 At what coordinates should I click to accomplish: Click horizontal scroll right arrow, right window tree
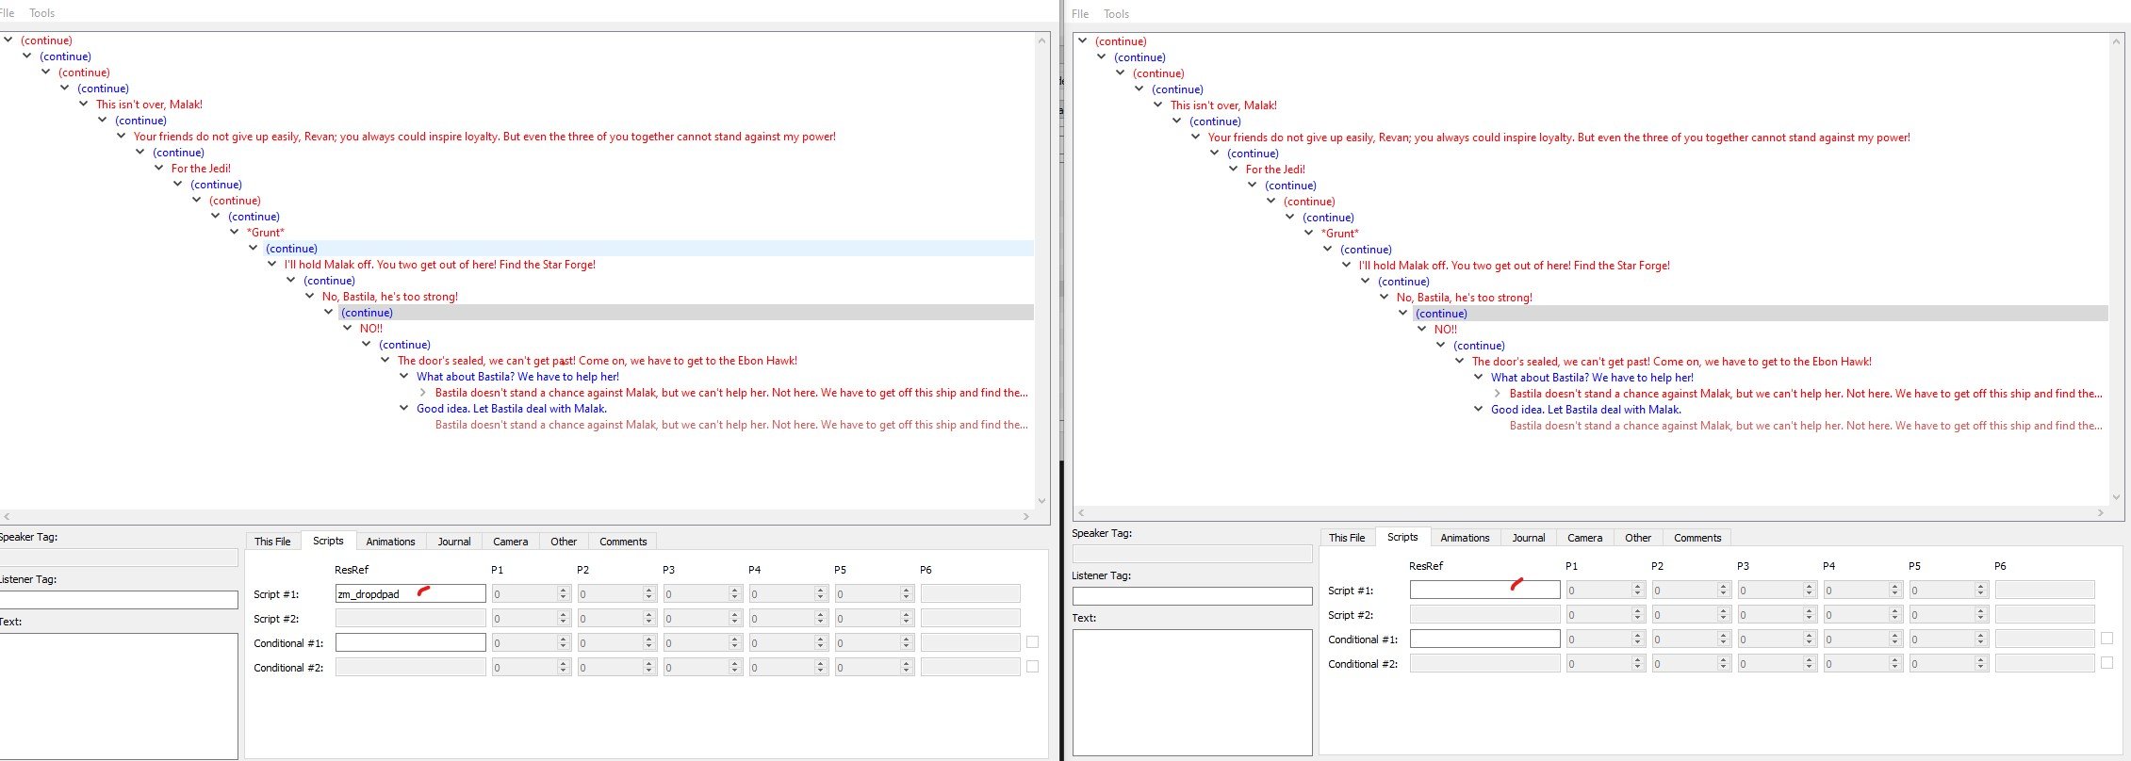click(x=2101, y=512)
